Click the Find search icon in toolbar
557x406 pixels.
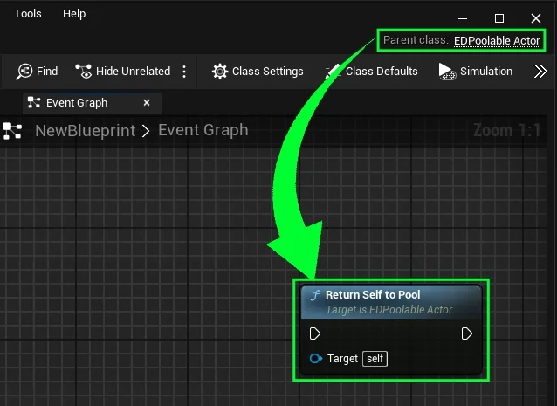[x=24, y=72]
